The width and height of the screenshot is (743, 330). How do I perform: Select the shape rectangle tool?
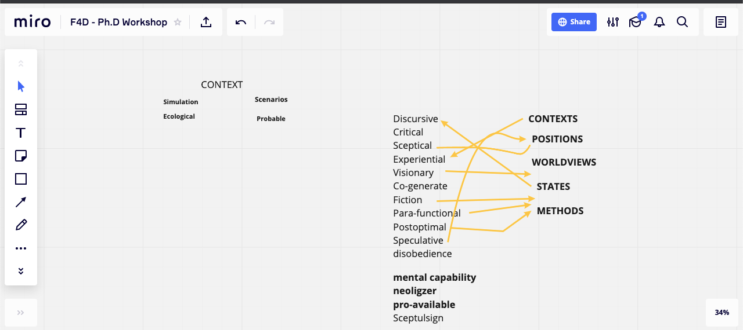21,179
